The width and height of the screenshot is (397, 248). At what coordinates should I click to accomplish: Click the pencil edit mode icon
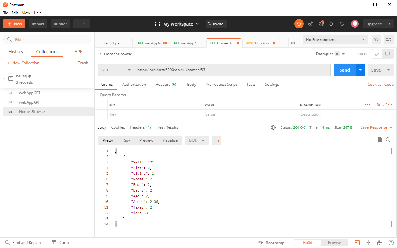click(377, 54)
